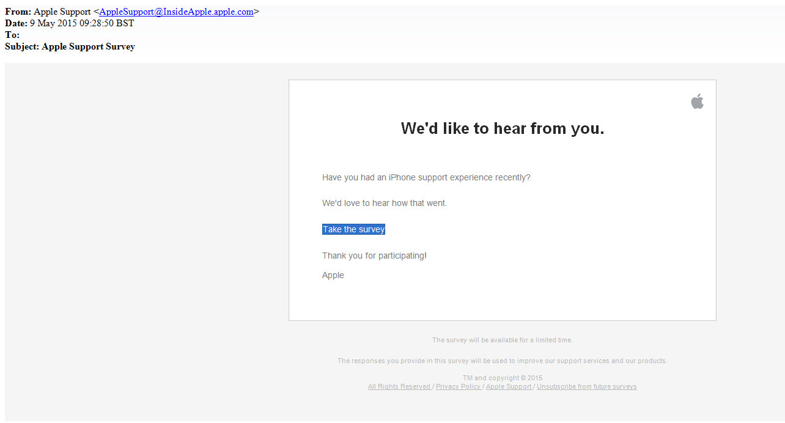Click the responses used to improve services notice
The width and height of the screenshot is (785, 423).
click(503, 361)
